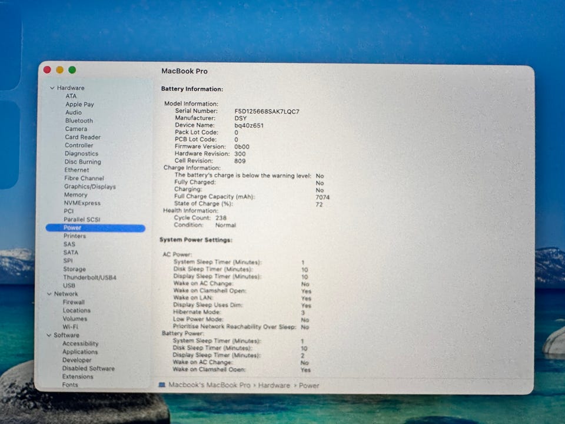Screen dimensions: 565x424
Task: Open the Wi-Fi network item
Action: pyautogui.click(x=70, y=327)
